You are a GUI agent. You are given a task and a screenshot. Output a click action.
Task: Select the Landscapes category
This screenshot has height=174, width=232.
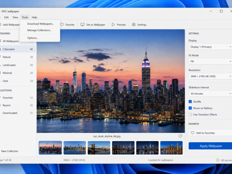[x=17, y=65]
